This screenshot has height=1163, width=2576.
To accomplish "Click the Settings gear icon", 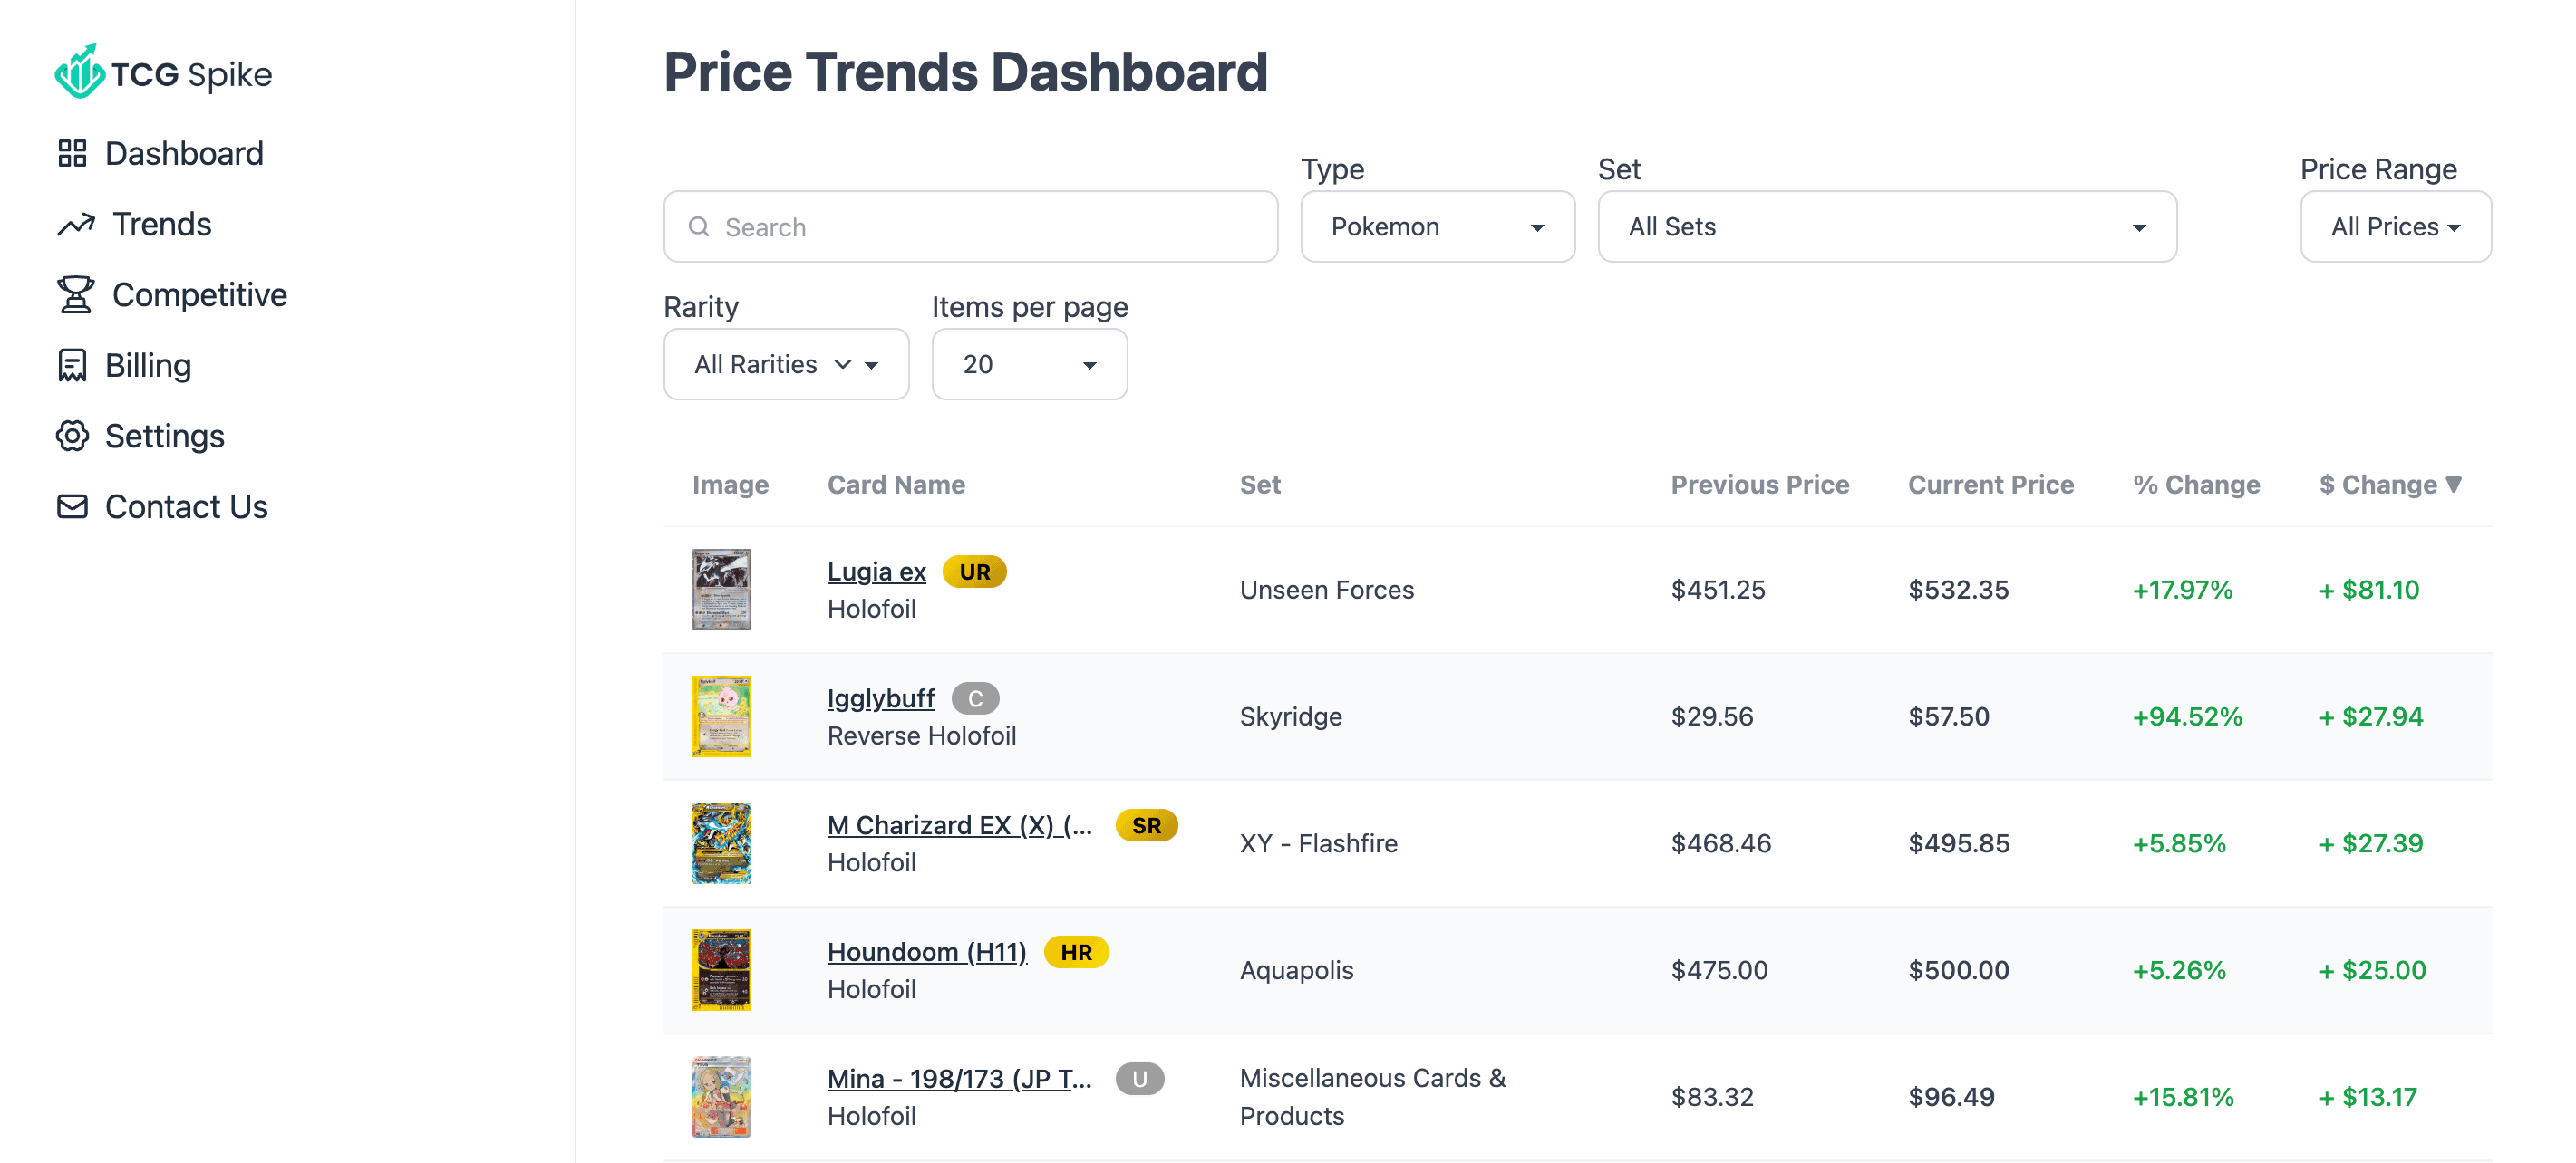I will point(72,436).
